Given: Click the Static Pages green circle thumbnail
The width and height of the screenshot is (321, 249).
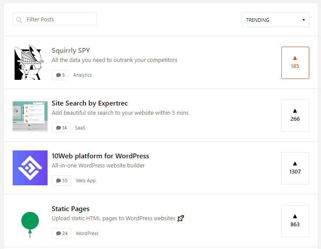Looking at the screenshot, I should coord(30,221).
